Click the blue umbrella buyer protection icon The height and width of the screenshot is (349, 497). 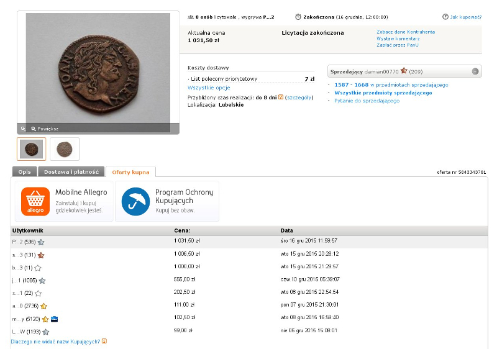pos(135,201)
